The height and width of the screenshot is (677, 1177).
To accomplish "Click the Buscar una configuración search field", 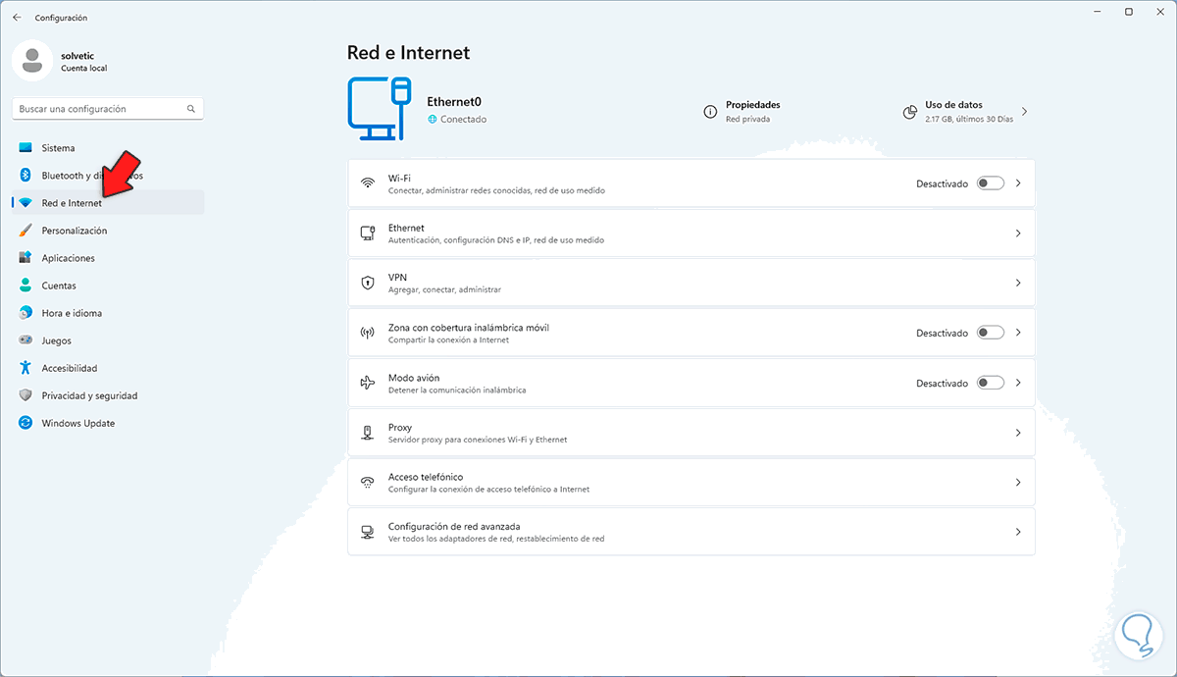I will click(x=108, y=109).
